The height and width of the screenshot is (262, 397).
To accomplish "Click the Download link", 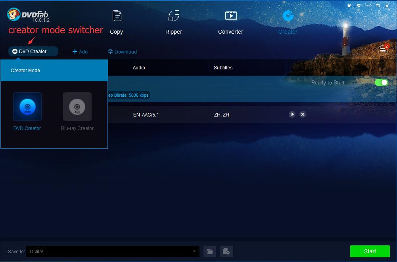I will coord(122,52).
